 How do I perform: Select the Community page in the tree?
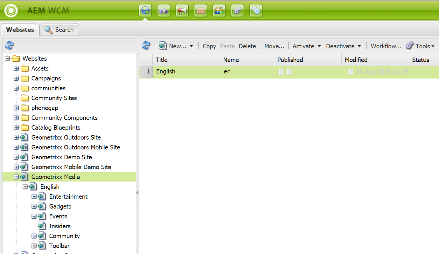point(65,236)
